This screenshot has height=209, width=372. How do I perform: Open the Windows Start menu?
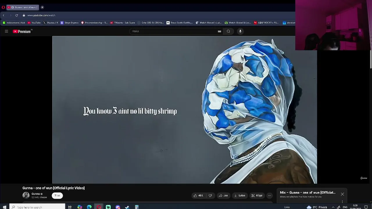4,207
